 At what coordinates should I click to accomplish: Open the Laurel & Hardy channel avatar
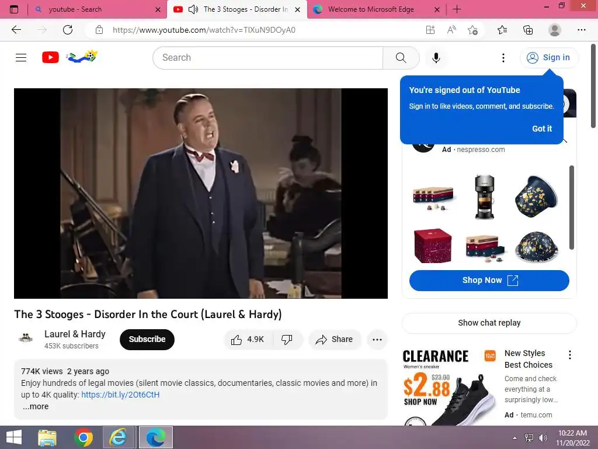pyautogui.click(x=26, y=339)
